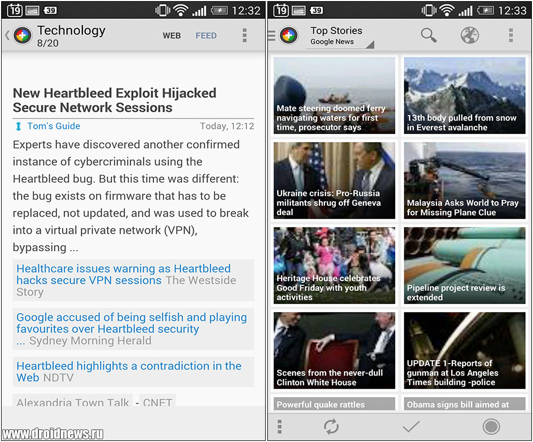Open Healthcare issues warning related story
This screenshot has height=442, width=533.
tap(133, 280)
